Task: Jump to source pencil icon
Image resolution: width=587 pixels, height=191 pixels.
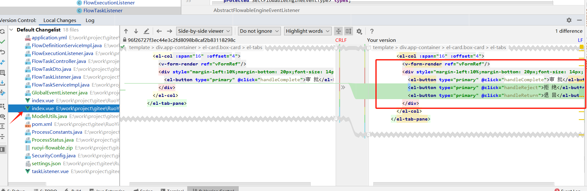Action: [146, 31]
